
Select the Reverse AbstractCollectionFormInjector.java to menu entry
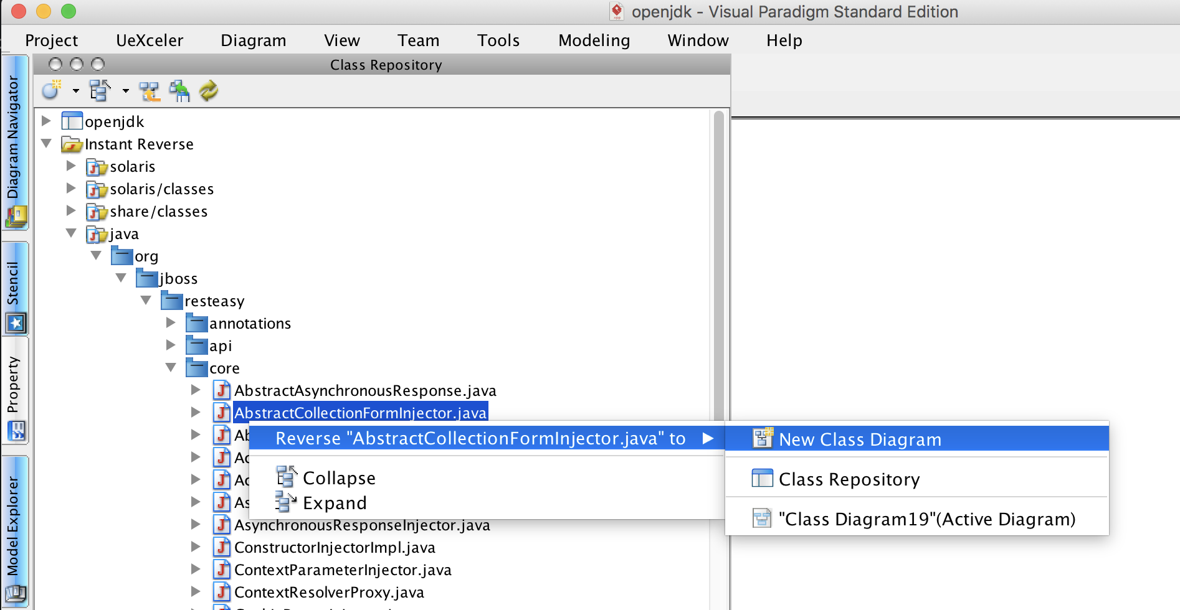pos(487,438)
